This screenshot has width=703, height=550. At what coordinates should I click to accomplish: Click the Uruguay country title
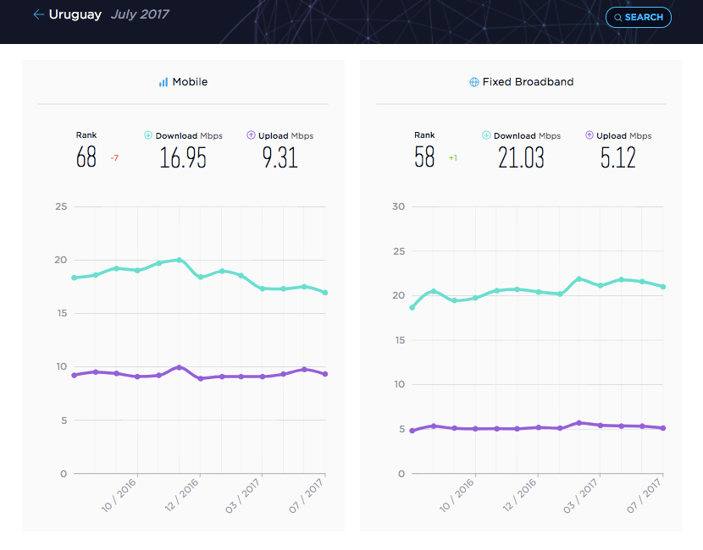coord(75,14)
